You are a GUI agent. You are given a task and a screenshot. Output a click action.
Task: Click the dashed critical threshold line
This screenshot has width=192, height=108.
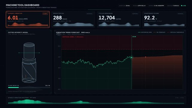coord(122,49)
